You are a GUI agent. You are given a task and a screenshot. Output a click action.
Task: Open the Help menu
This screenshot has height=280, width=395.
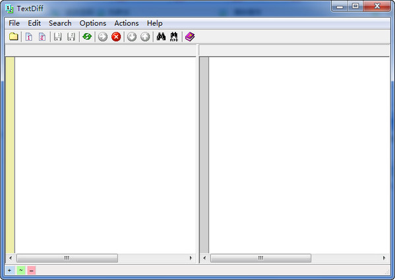tap(155, 23)
